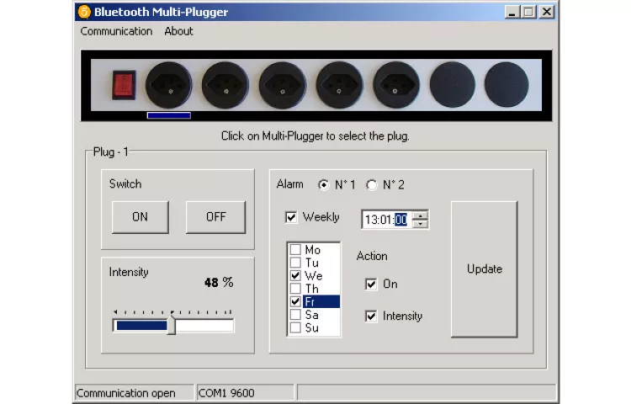The width and height of the screenshot is (631, 404).
Task: Click the red power switch on the power strip
Action: click(124, 85)
